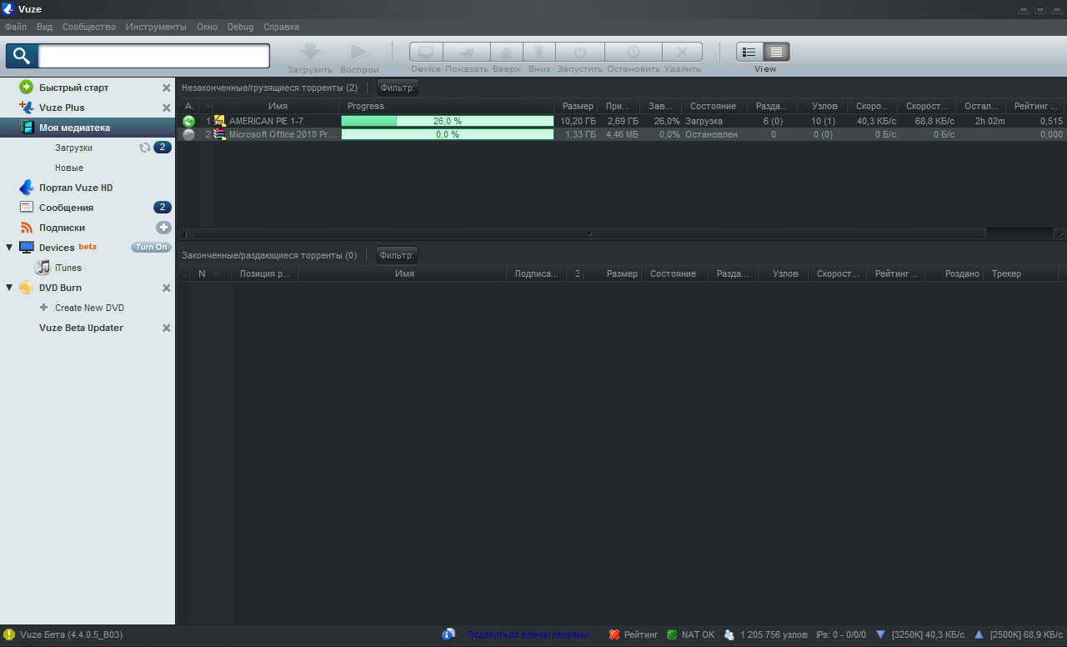
Task: Open Загрузки under media library
Action: click(73, 148)
